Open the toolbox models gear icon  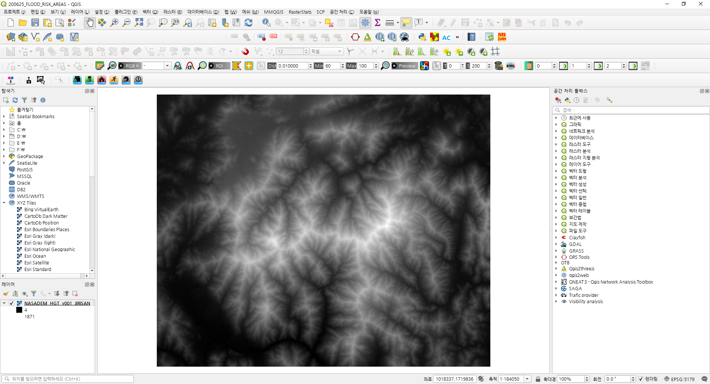[x=558, y=100]
